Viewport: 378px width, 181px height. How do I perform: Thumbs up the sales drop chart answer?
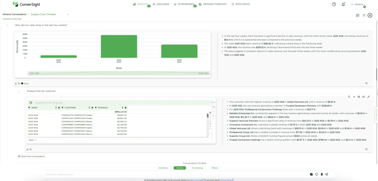tap(16, 84)
